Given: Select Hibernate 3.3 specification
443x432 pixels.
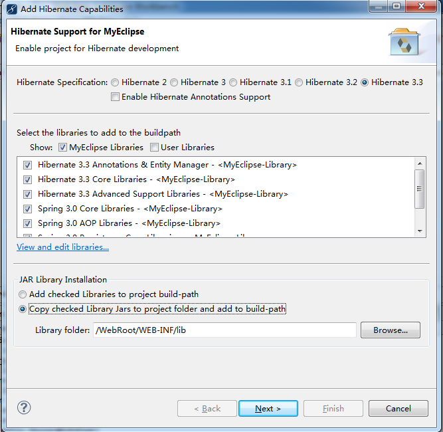Looking at the screenshot, I should (365, 82).
